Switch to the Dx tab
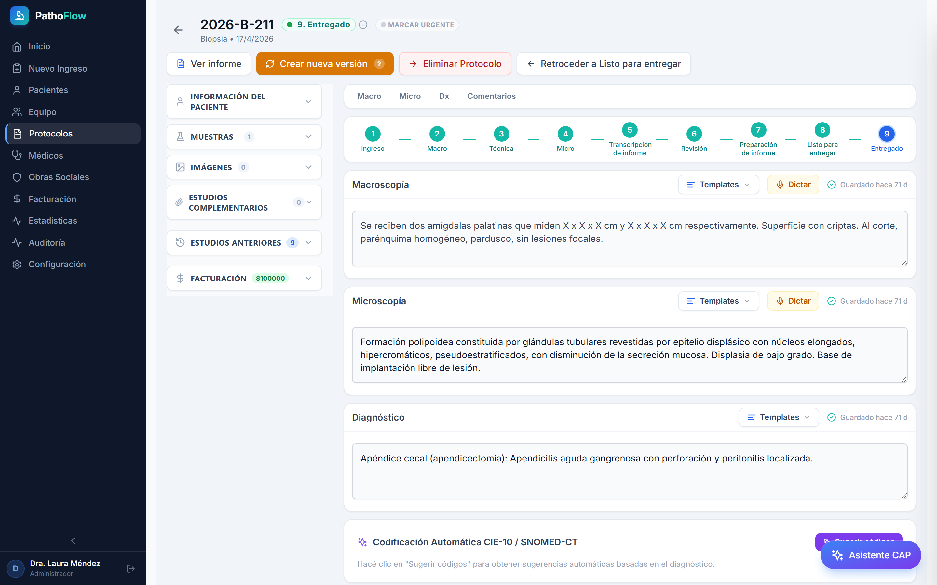937x585 pixels. point(444,96)
